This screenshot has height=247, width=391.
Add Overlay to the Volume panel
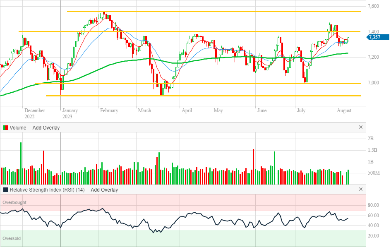tap(46, 128)
